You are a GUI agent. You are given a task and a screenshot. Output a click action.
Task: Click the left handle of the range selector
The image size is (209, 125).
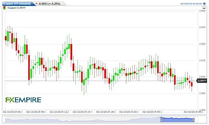coord(161,119)
